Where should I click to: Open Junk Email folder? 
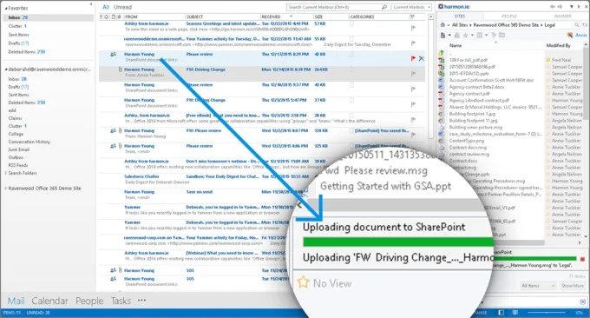(19, 149)
